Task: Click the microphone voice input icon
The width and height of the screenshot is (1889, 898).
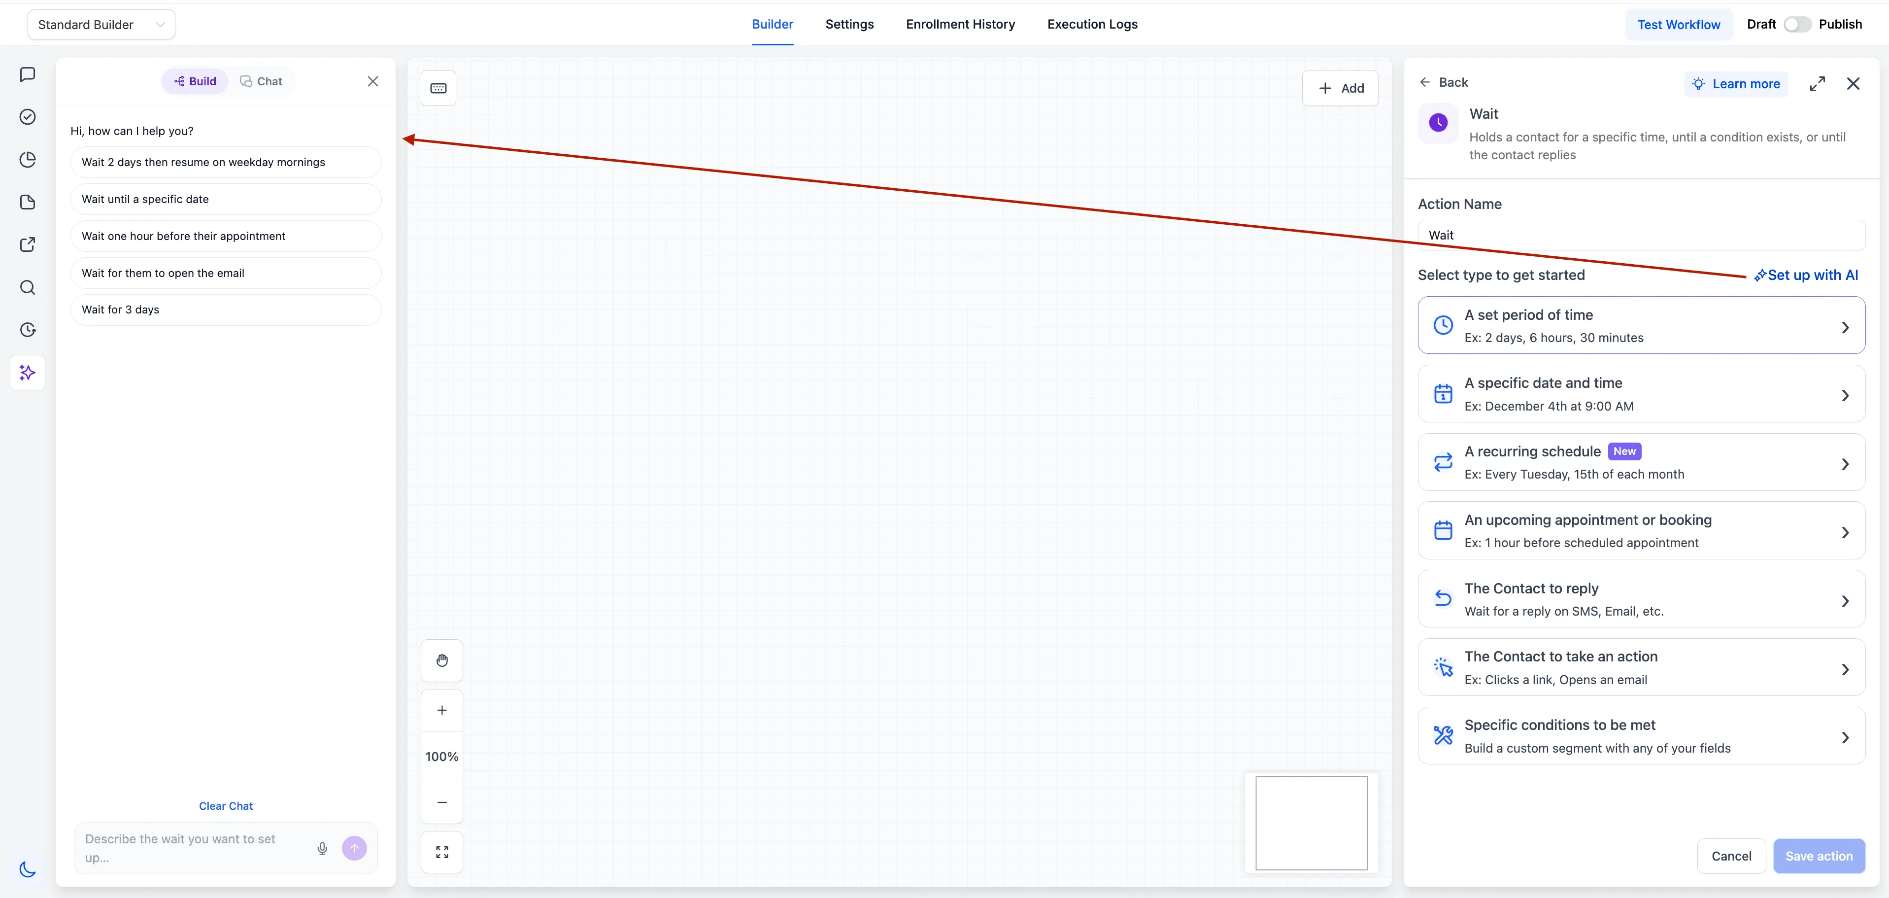Action: [x=322, y=848]
